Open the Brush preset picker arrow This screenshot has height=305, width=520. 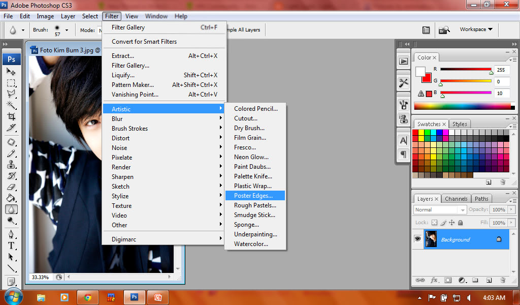coord(67,30)
